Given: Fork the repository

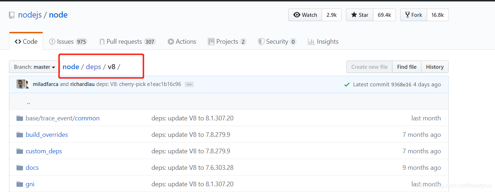Looking at the screenshot, I should [414, 15].
